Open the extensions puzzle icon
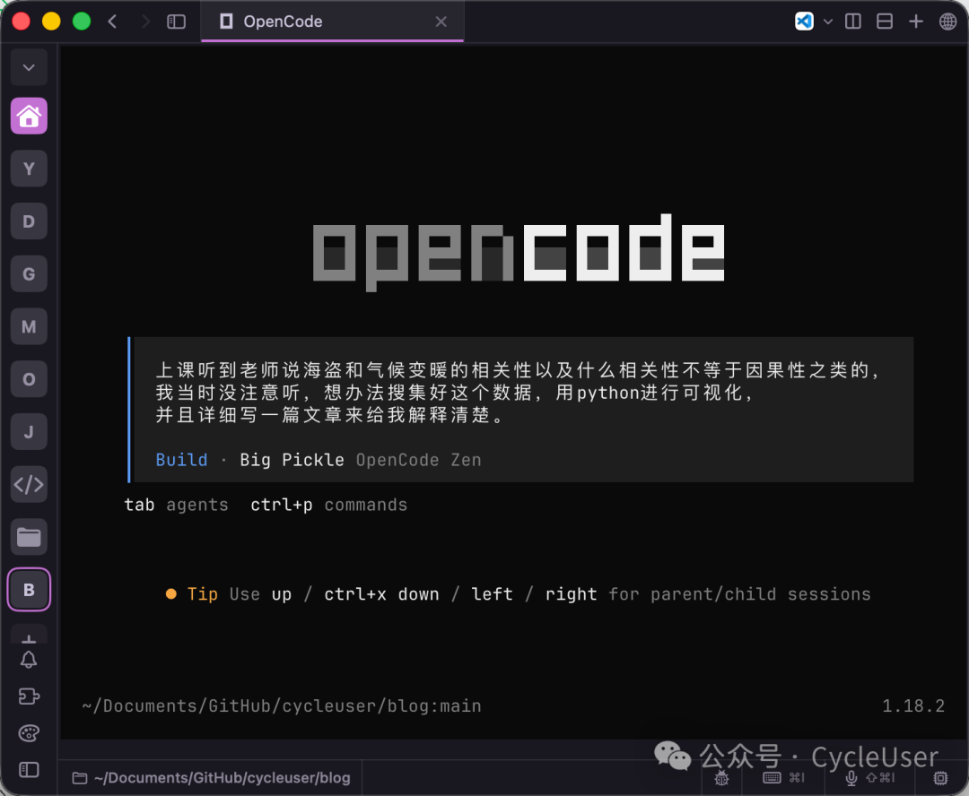The image size is (969, 796). [29, 696]
